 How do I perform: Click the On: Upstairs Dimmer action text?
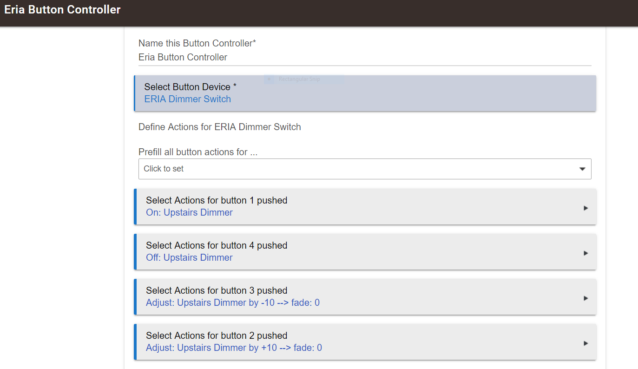(x=189, y=212)
